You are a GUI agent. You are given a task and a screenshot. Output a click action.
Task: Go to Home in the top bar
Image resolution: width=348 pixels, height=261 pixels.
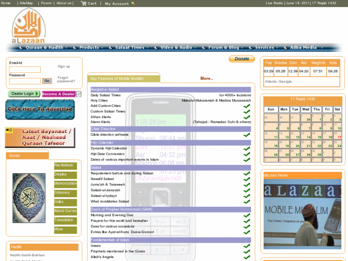6,3
